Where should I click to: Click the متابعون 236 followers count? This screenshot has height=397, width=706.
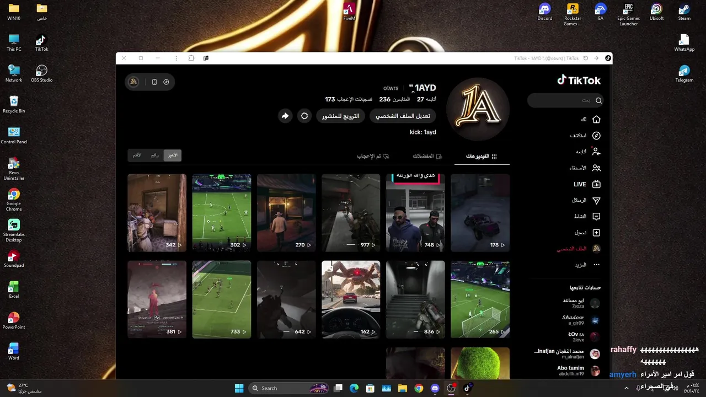[x=394, y=99]
